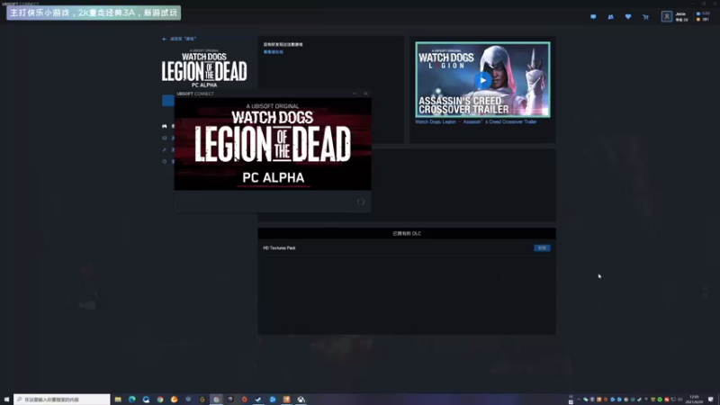Minimize the Ubisoft Connect launcher popup
Screen dimensions: 720x405
[355, 94]
